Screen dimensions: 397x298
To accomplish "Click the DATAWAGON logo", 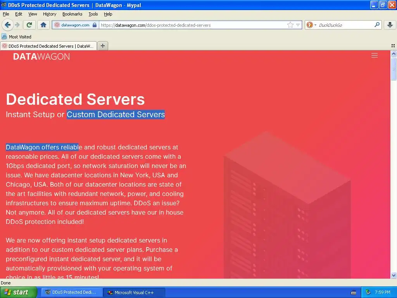I will pos(41,57).
